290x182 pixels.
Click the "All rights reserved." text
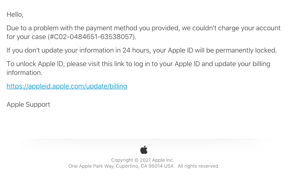(x=198, y=166)
